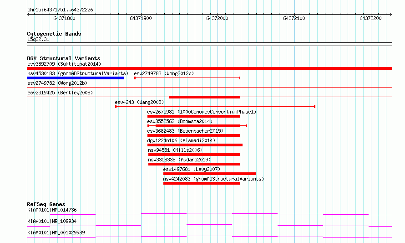
Task: Open nsv94581 (Mills2006) label
Action: 175,150
